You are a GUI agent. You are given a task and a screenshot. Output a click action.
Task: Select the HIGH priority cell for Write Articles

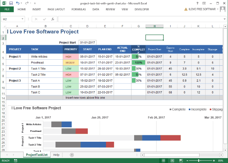point(71,56)
